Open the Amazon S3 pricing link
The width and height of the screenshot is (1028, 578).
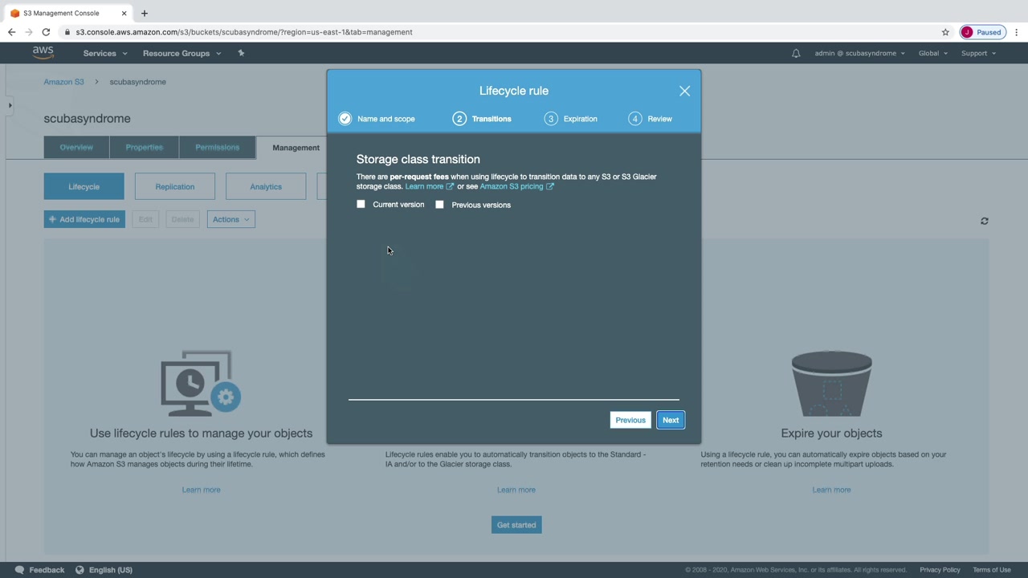tap(516, 186)
